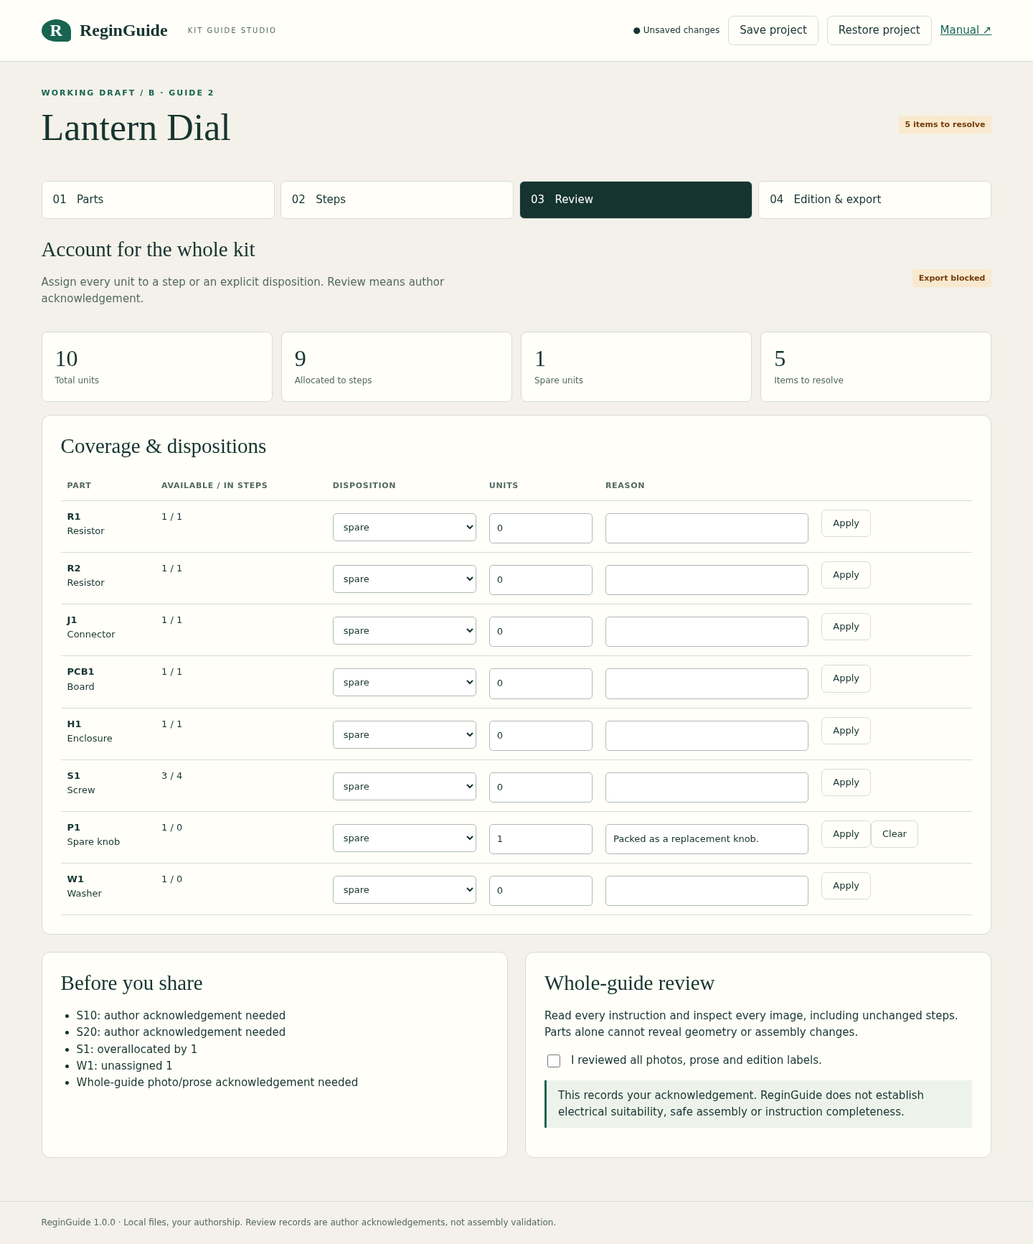Click the ReginGuide R logo icon

pos(56,30)
